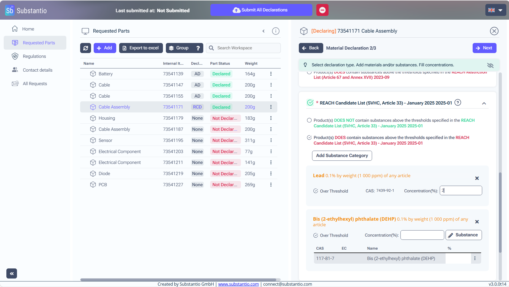509x287 pixels.
Task: Click Add Substance Category button
Action: 342,156
